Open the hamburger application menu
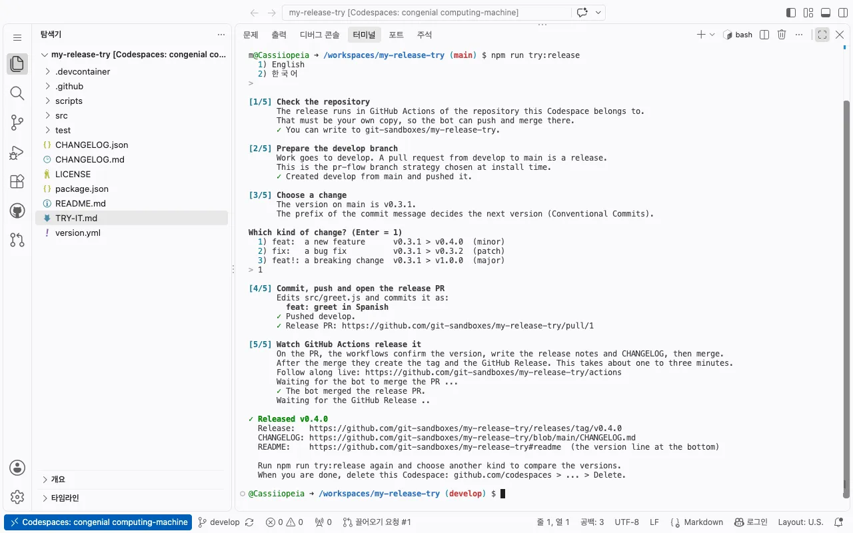853x533 pixels. pos(17,38)
